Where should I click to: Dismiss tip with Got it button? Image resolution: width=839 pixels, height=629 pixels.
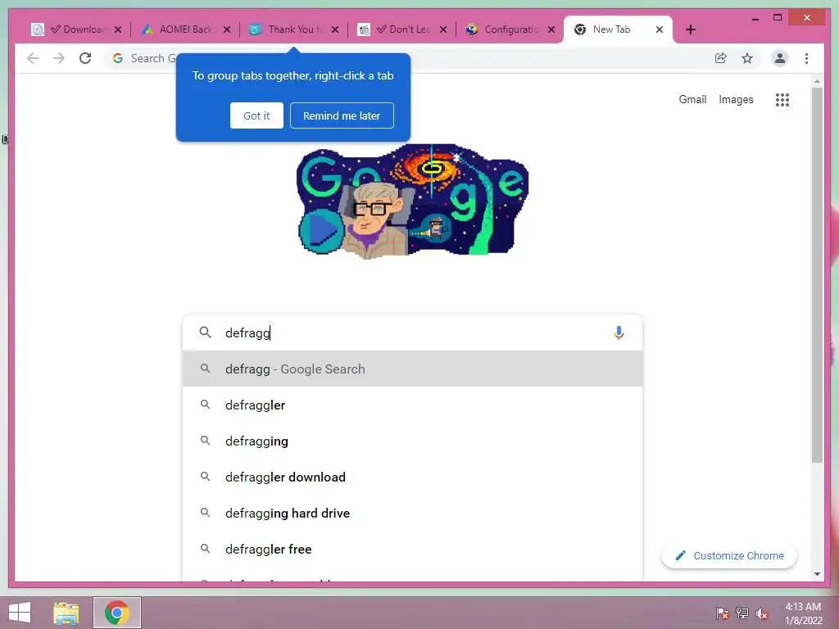256,115
